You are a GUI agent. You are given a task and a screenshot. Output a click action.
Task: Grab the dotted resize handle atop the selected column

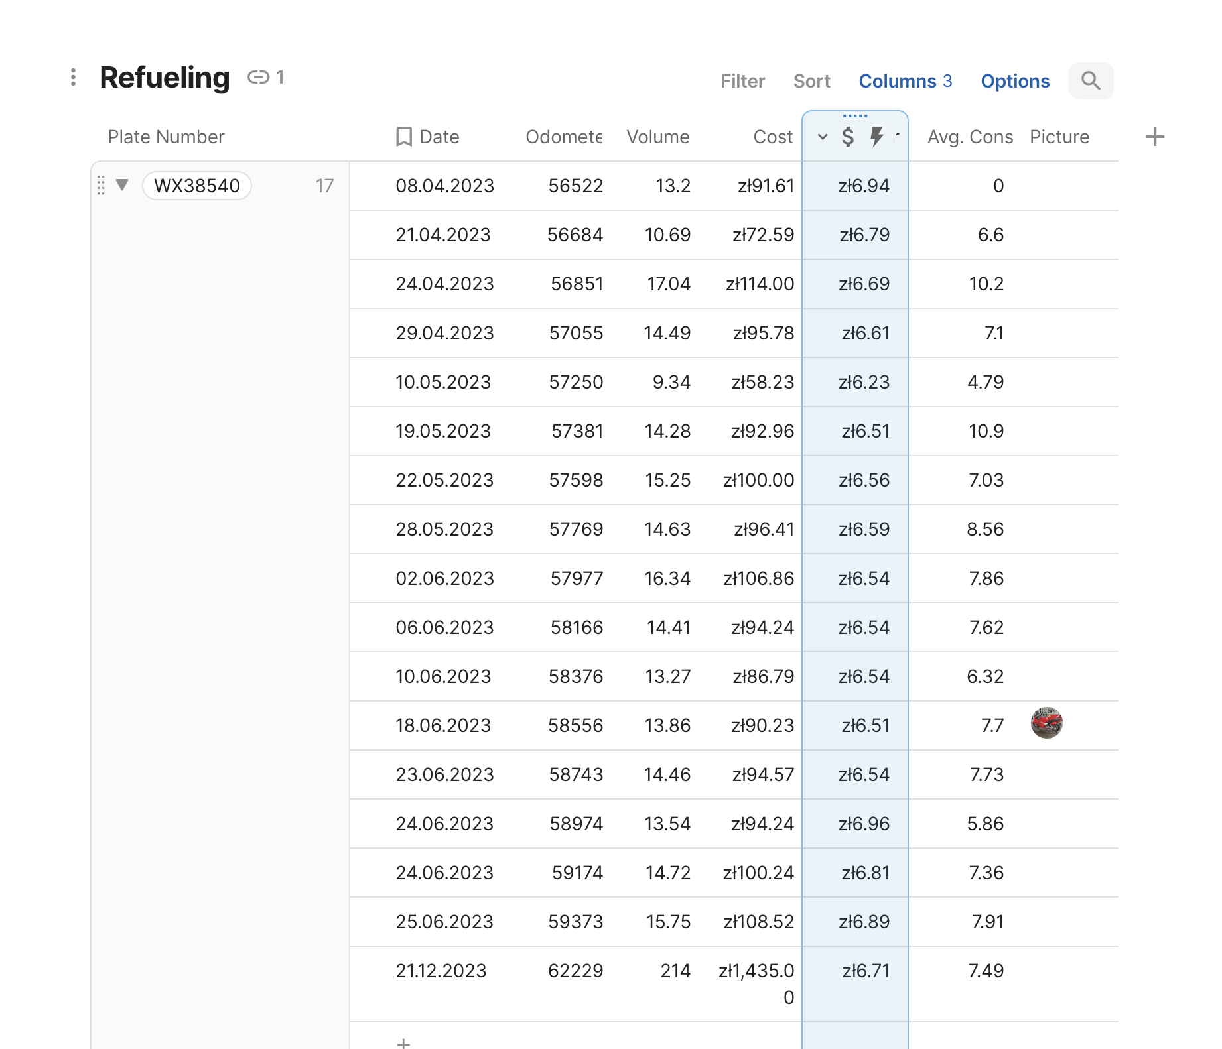pos(854,116)
